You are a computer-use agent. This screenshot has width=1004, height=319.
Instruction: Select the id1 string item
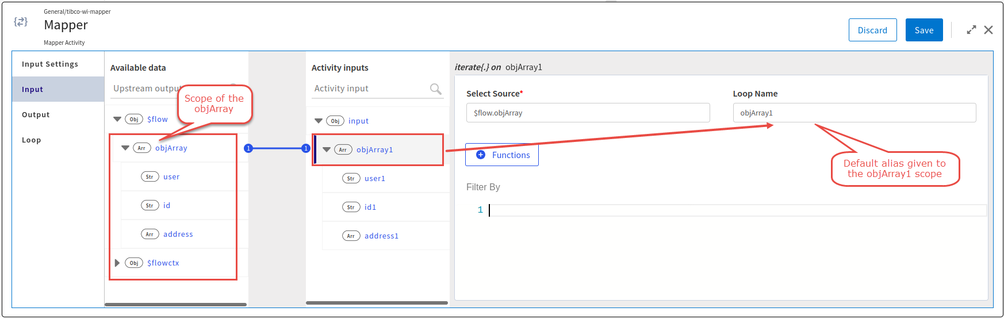[x=370, y=207]
